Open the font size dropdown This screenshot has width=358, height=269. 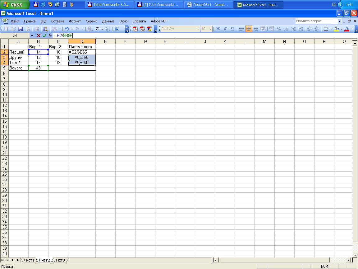[x=210, y=29]
